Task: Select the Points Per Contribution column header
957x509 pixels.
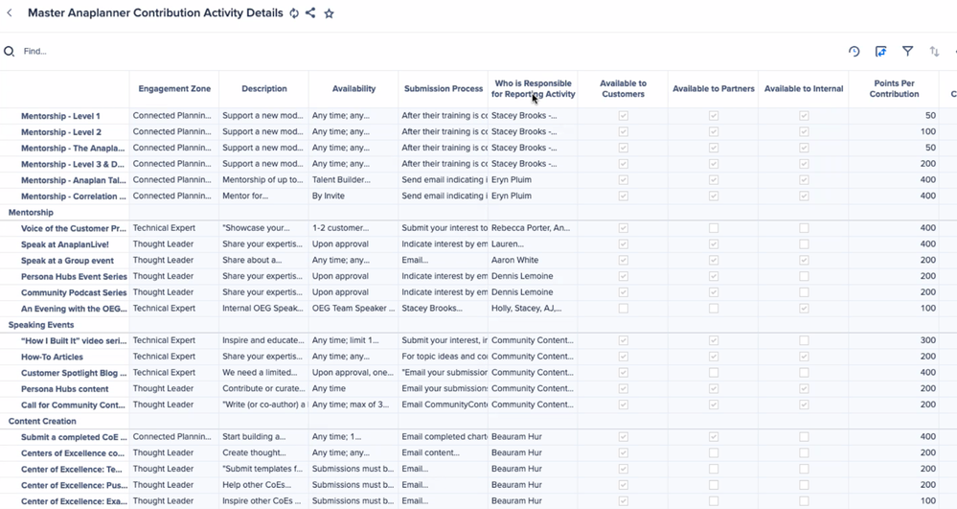Action: tap(894, 88)
